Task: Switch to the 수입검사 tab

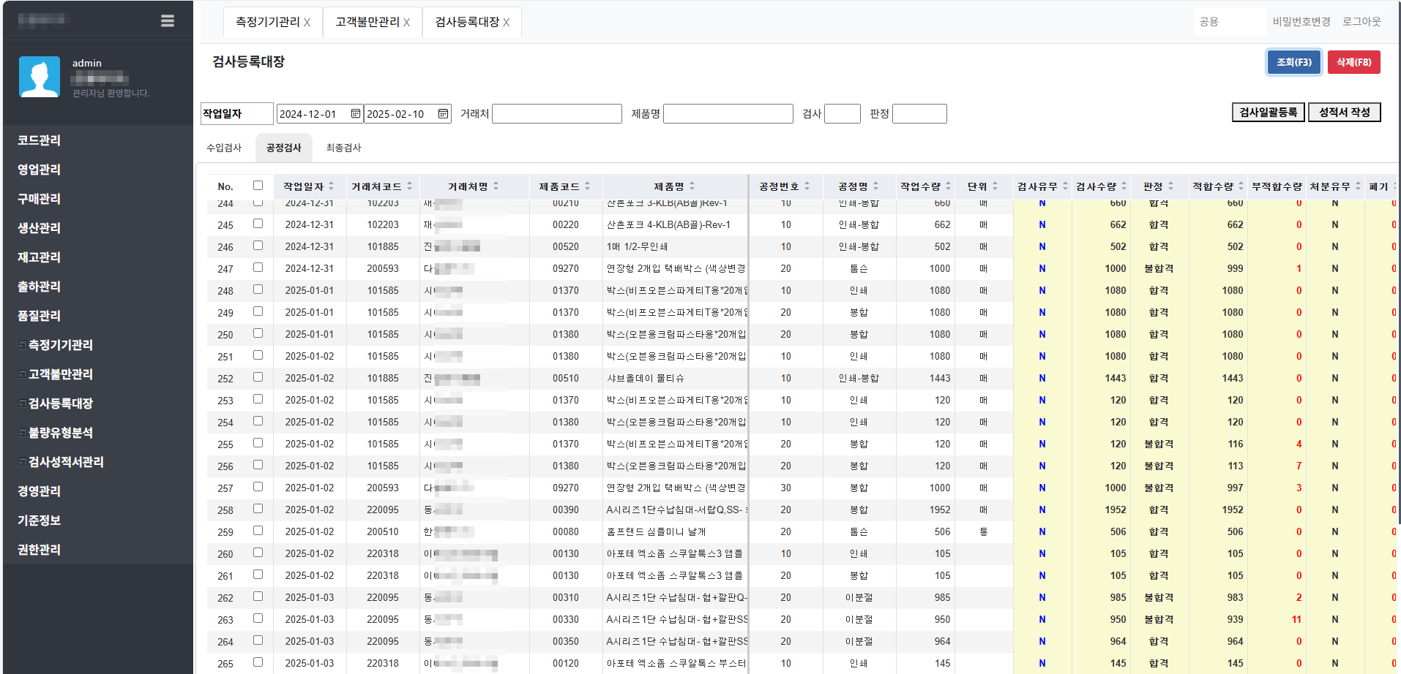Action: coord(224,148)
